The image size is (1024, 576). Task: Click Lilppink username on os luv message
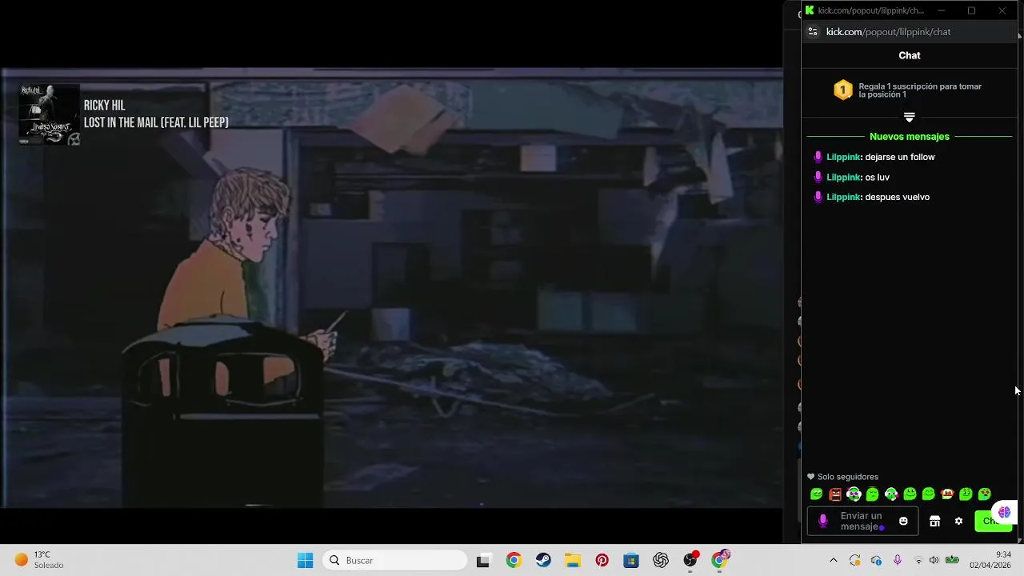coord(843,177)
